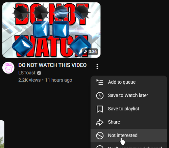Viewport: 169px width, 148px height.
Task: Click the arrow Share icon
Action: pyautogui.click(x=100, y=122)
